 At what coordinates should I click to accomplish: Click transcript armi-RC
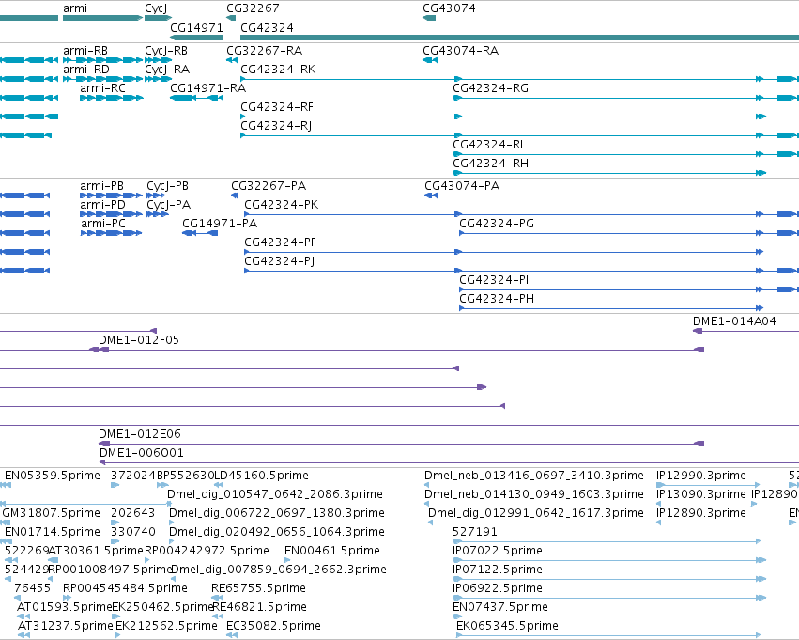tap(102, 88)
